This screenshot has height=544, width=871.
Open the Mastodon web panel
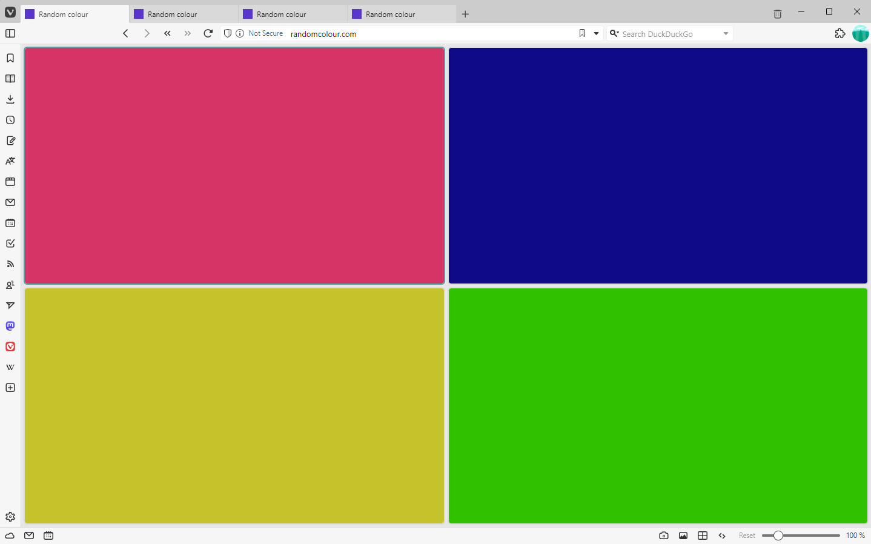(10, 326)
